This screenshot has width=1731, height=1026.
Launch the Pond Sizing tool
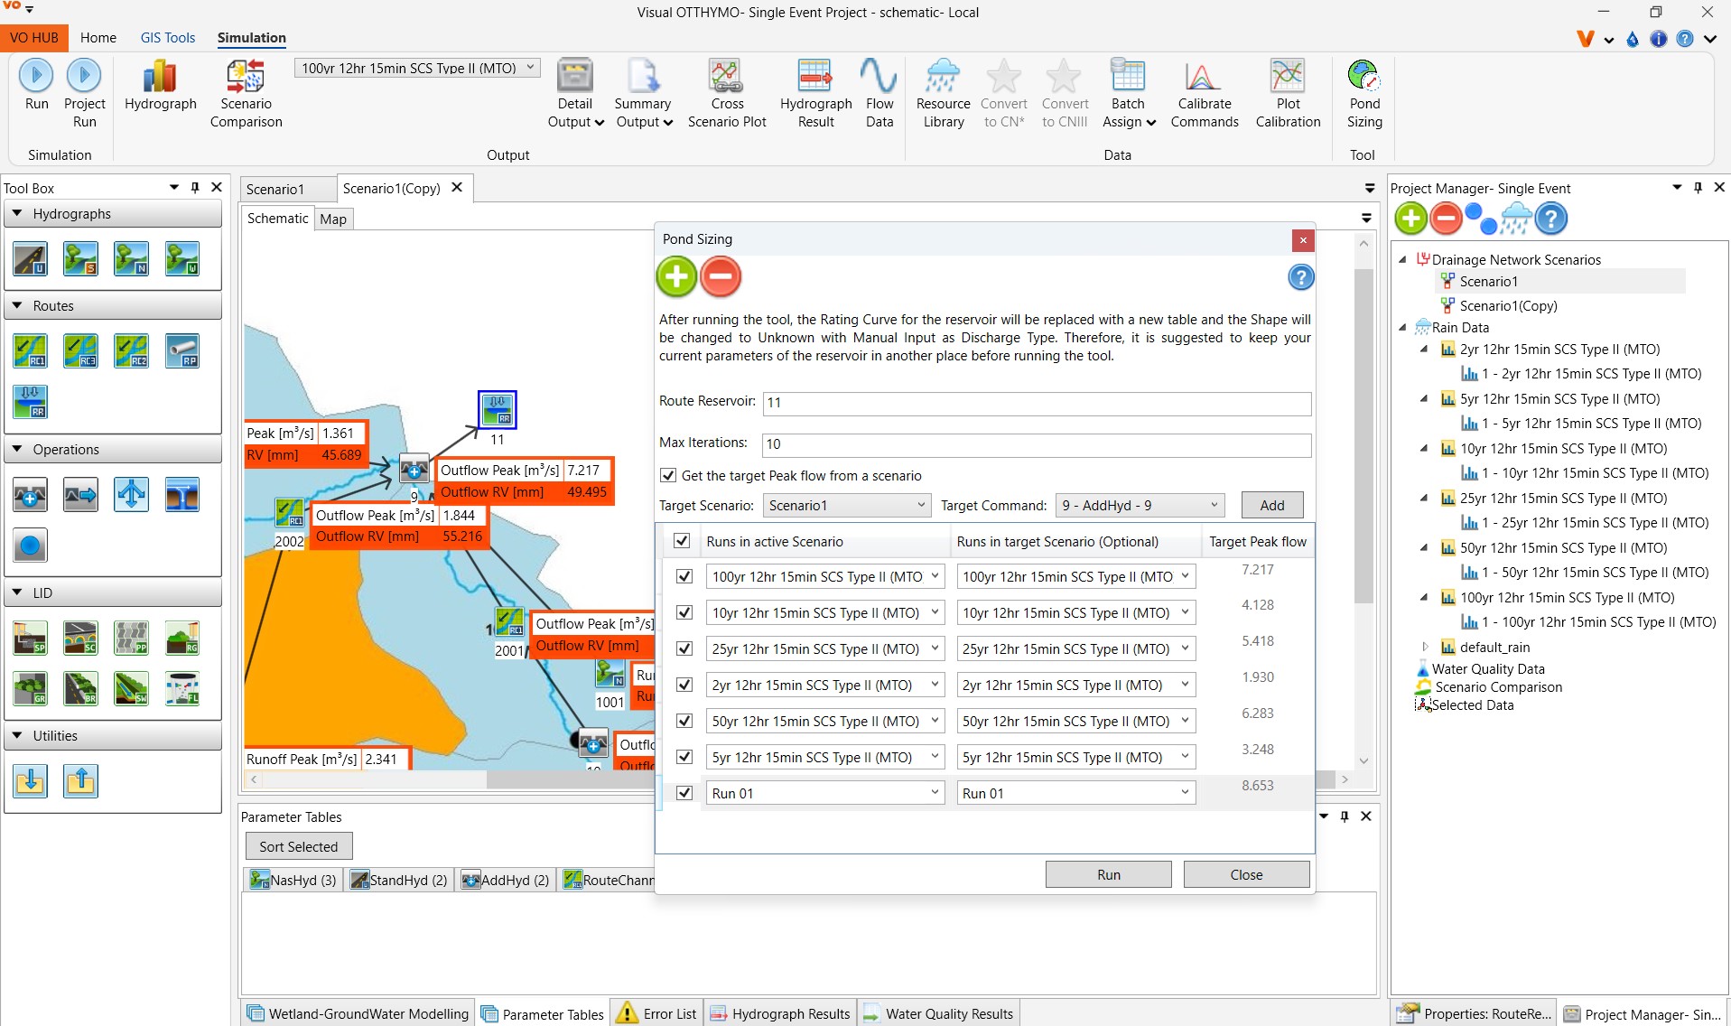click(1363, 94)
